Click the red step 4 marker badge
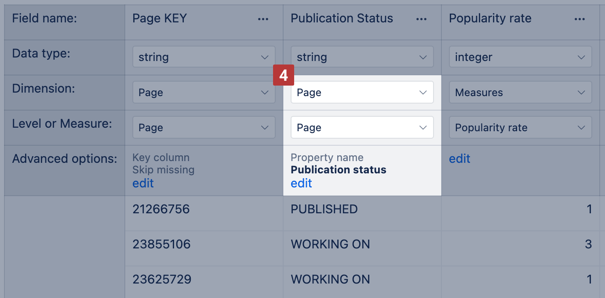The width and height of the screenshot is (605, 298). click(x=284, y=75)
